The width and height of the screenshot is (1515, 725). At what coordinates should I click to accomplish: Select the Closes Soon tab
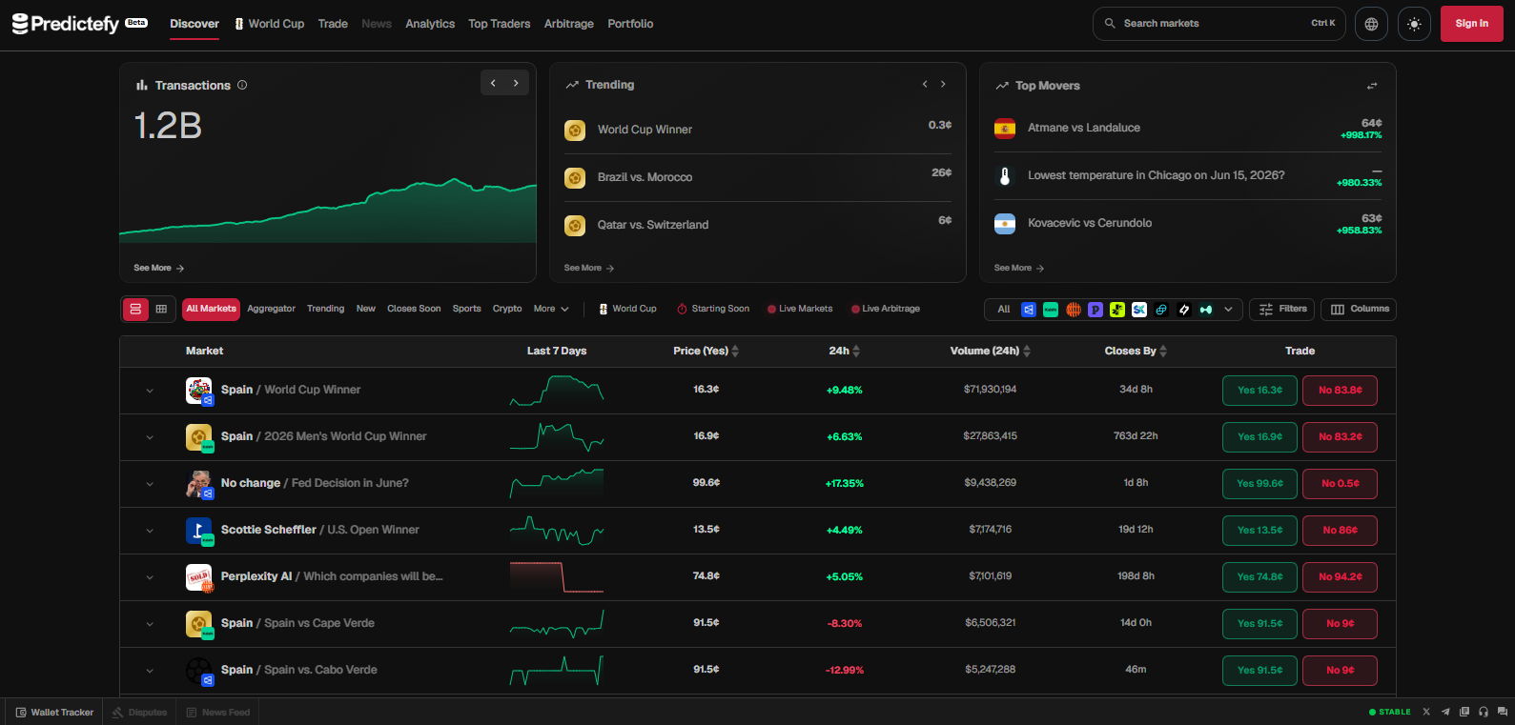pyautogui.click(x=414, y=309)
